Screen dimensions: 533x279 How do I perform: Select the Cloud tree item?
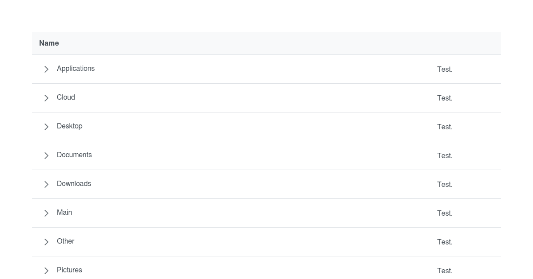66,97
